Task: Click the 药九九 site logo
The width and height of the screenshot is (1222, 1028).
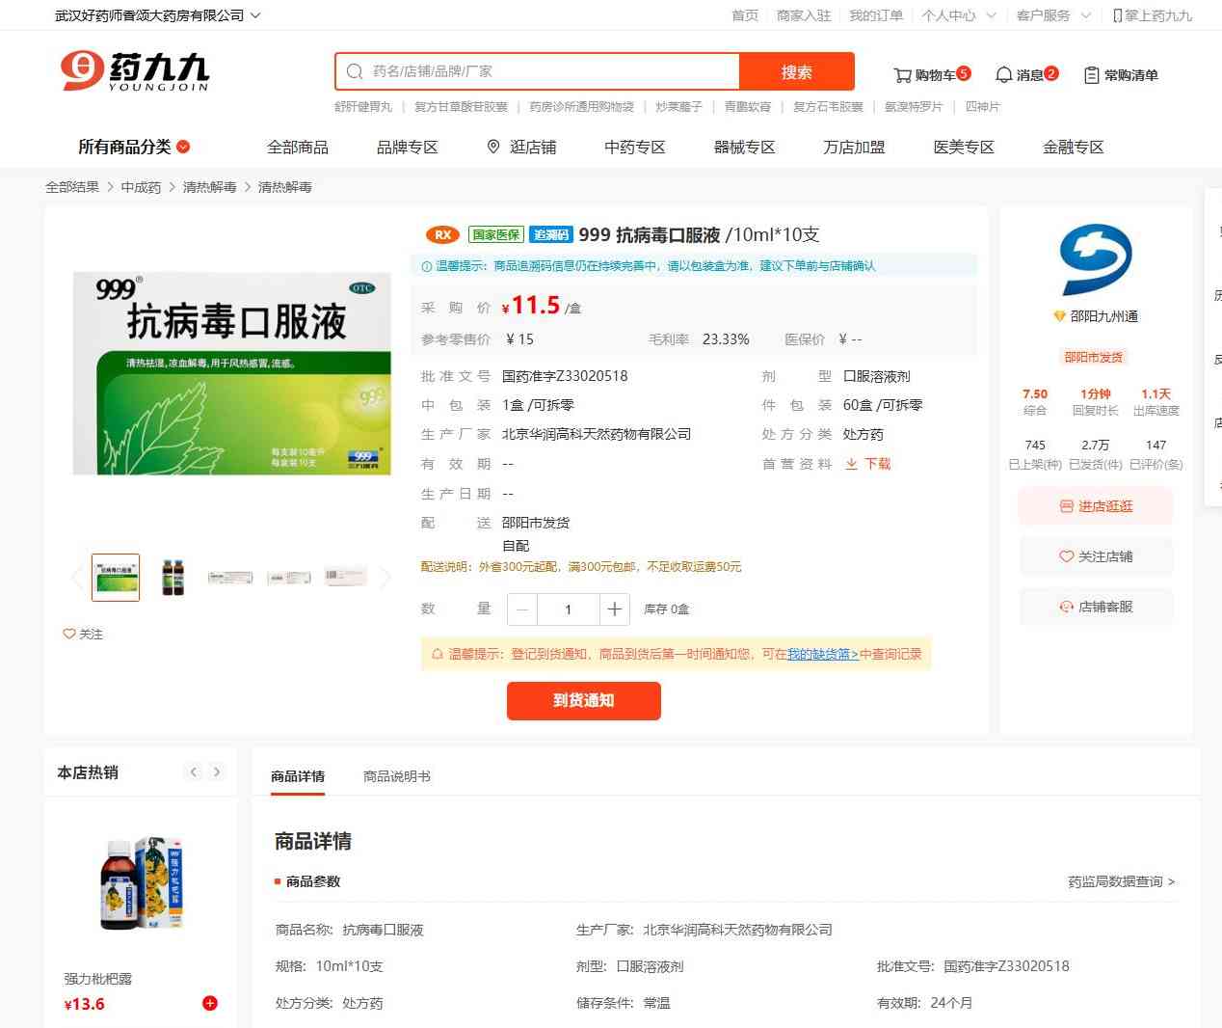Action: 135,71
